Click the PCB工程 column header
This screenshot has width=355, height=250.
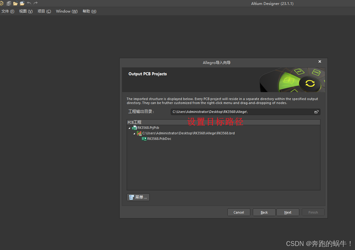pos(223,122)
